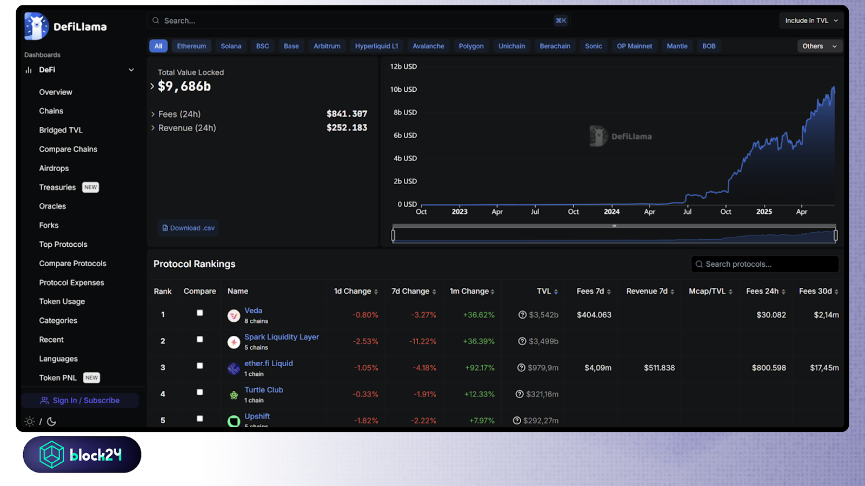This screenshot has width=865, height=486.
Task: Sort by Mcap/TVL column arrows
Action: pos(730,292)
